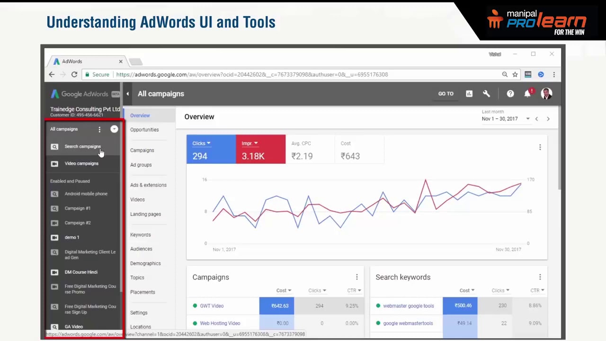
Task: Click the address bar URL
Action: [252, 74]
